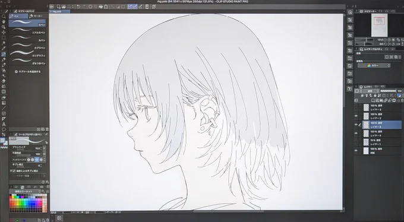
Task: Toggle Snap to Ruler in the command bar
Action: [x=130, y=7]
